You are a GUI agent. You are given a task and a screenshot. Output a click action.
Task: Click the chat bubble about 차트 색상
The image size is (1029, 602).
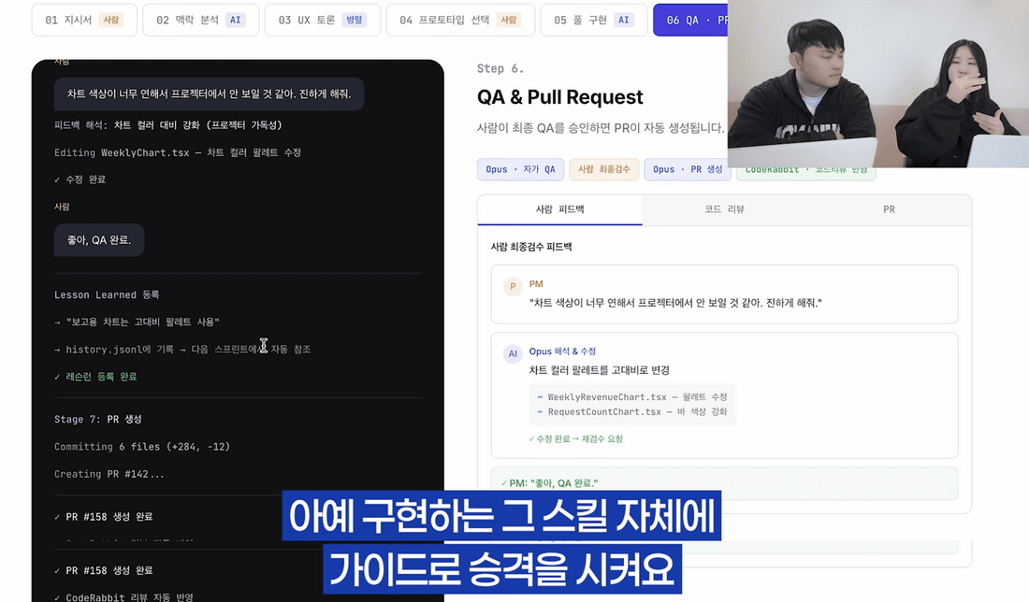[x=209, y=93]
